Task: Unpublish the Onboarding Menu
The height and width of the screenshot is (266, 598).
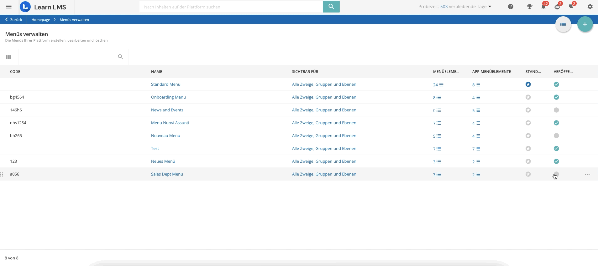Action: pos(556,97)
